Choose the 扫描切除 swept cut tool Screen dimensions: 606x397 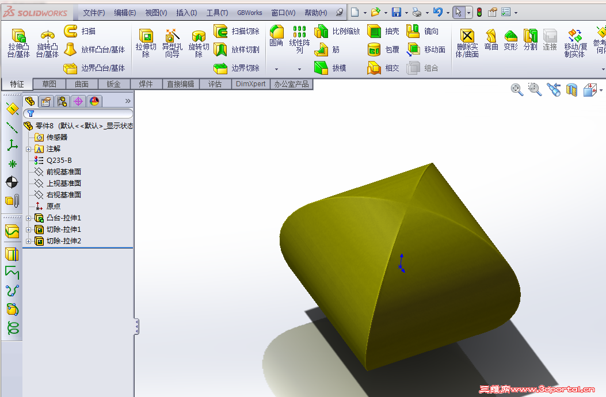click(237, 31)
